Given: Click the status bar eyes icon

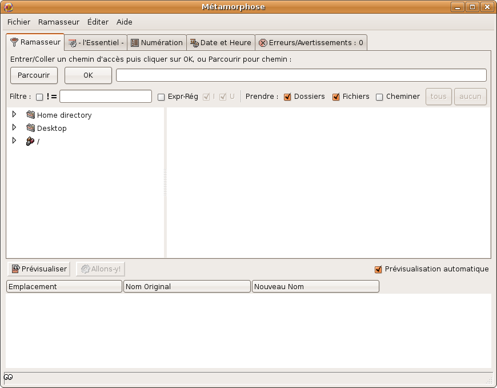Looking at the screenshot, I should [x=8, y=377].
